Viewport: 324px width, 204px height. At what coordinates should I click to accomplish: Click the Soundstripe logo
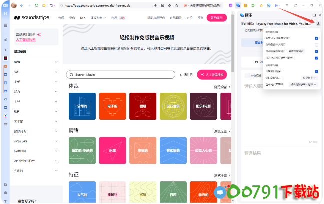(31, 18)
